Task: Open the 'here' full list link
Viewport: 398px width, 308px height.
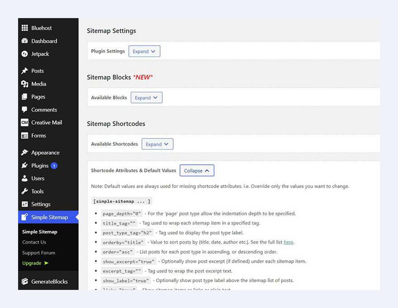Action: [x=289, y=242]
